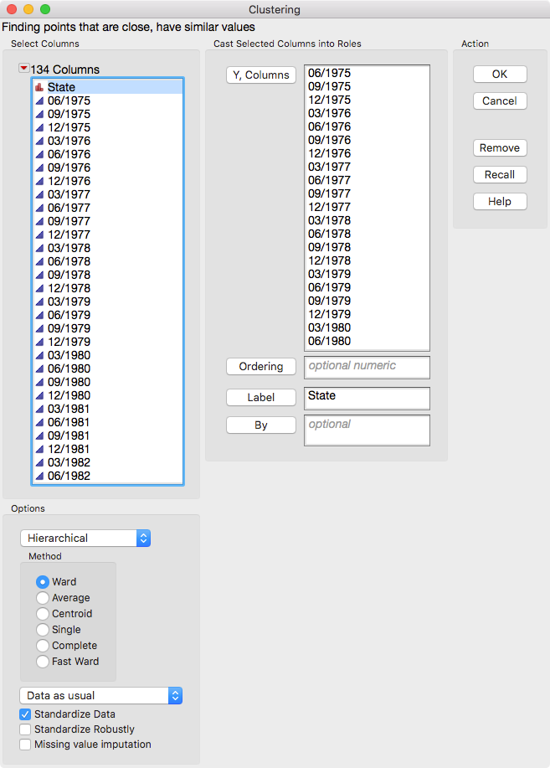550x768 pixels.
Task: Click the continuous icon beside 12/1980 column
Action: pos(39,396)
